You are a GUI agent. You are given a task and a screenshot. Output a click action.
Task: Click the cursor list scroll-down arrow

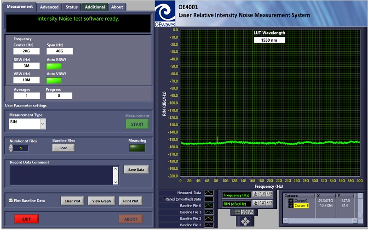360,215
